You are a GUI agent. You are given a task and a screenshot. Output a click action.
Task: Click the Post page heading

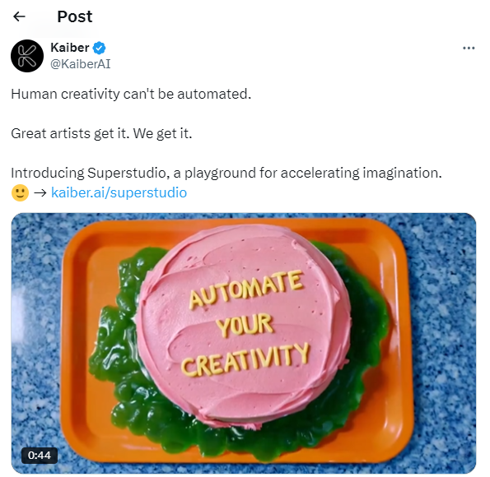coord(75,16)
